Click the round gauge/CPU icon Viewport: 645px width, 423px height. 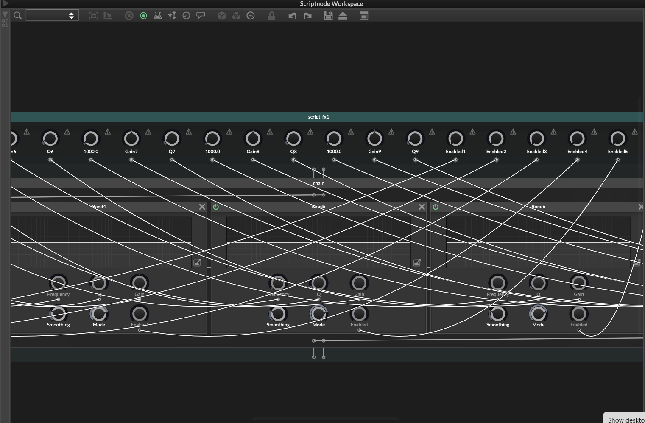click(x=186, y=16)
